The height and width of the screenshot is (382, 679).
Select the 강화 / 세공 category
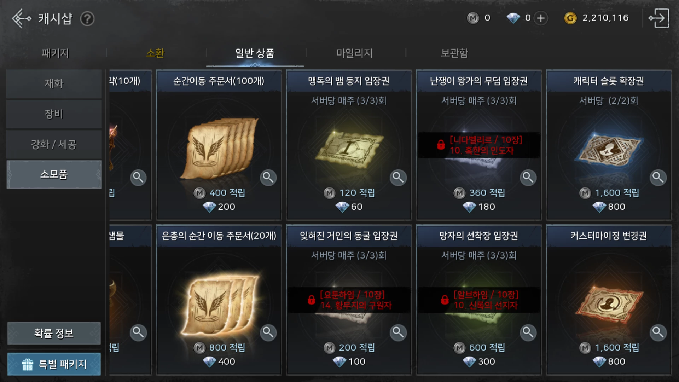point(54,144)
